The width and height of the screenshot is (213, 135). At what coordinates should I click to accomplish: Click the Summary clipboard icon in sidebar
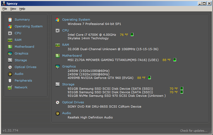click(10, 20)
